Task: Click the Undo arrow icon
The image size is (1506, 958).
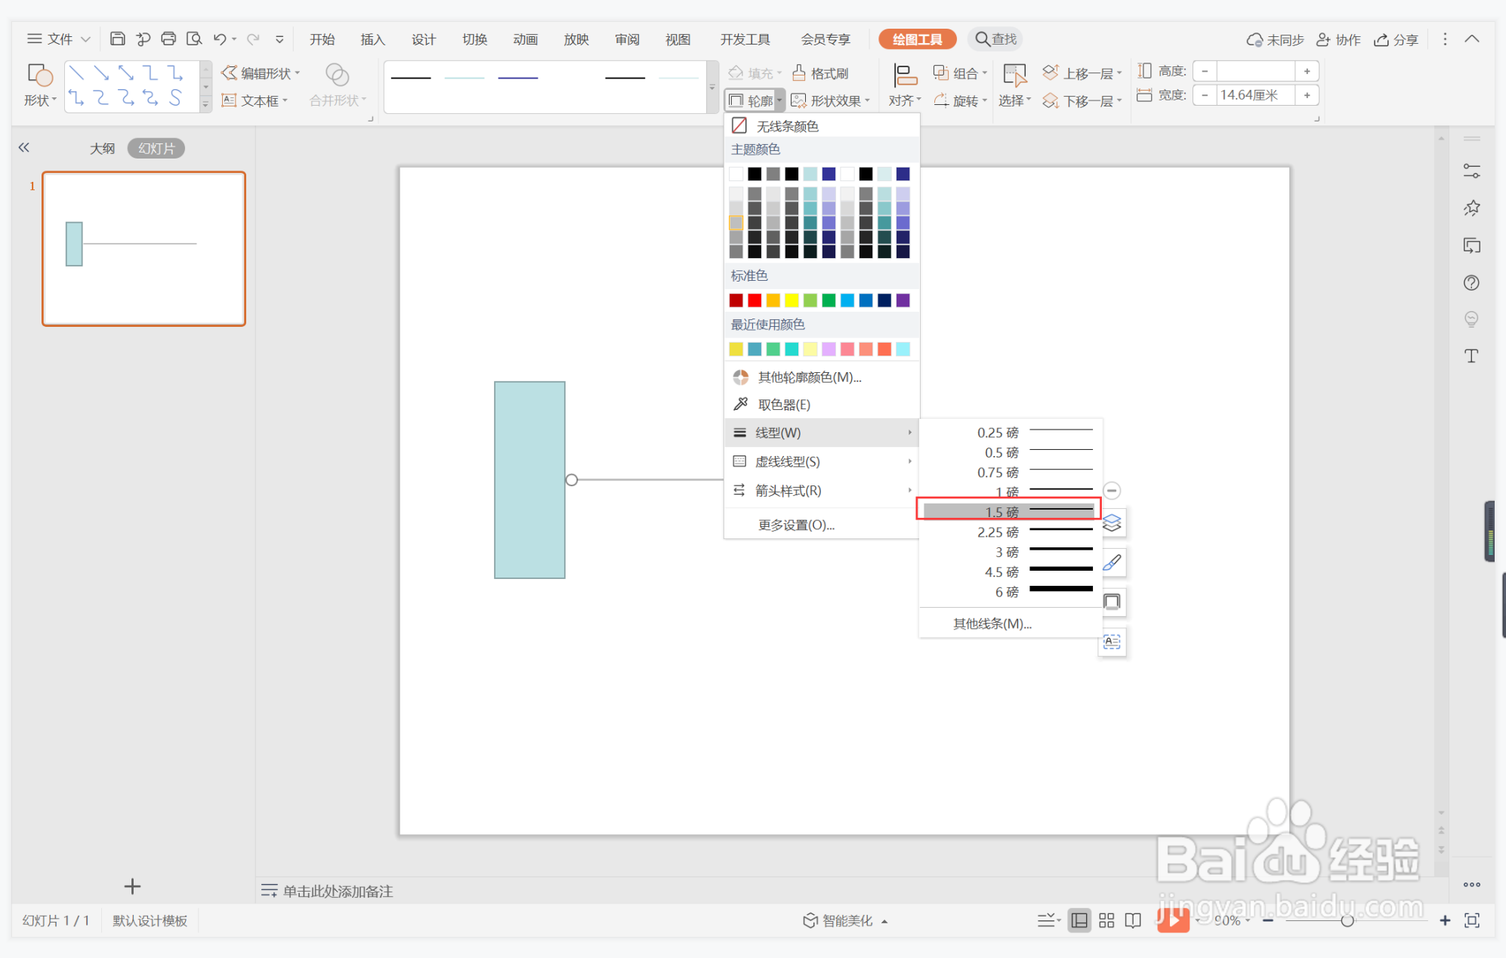Action: pos(220,39)
